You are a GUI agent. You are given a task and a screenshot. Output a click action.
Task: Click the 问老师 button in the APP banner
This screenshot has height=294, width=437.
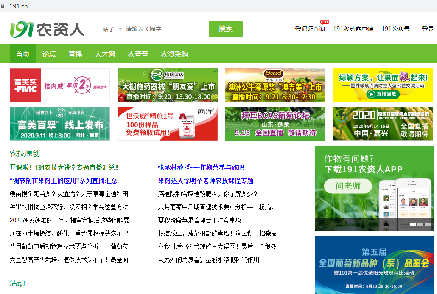348,186
